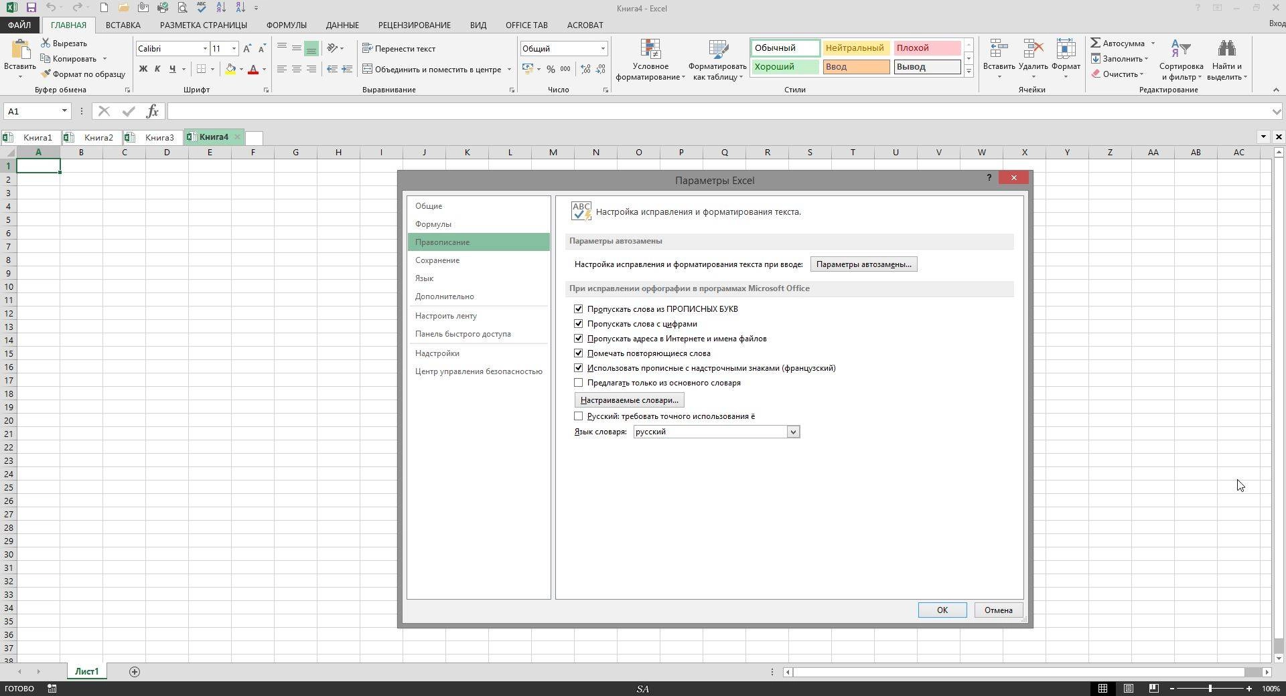Add a new sheet with the plus icon
The image size is (1286, 696).
click(135, 671)
